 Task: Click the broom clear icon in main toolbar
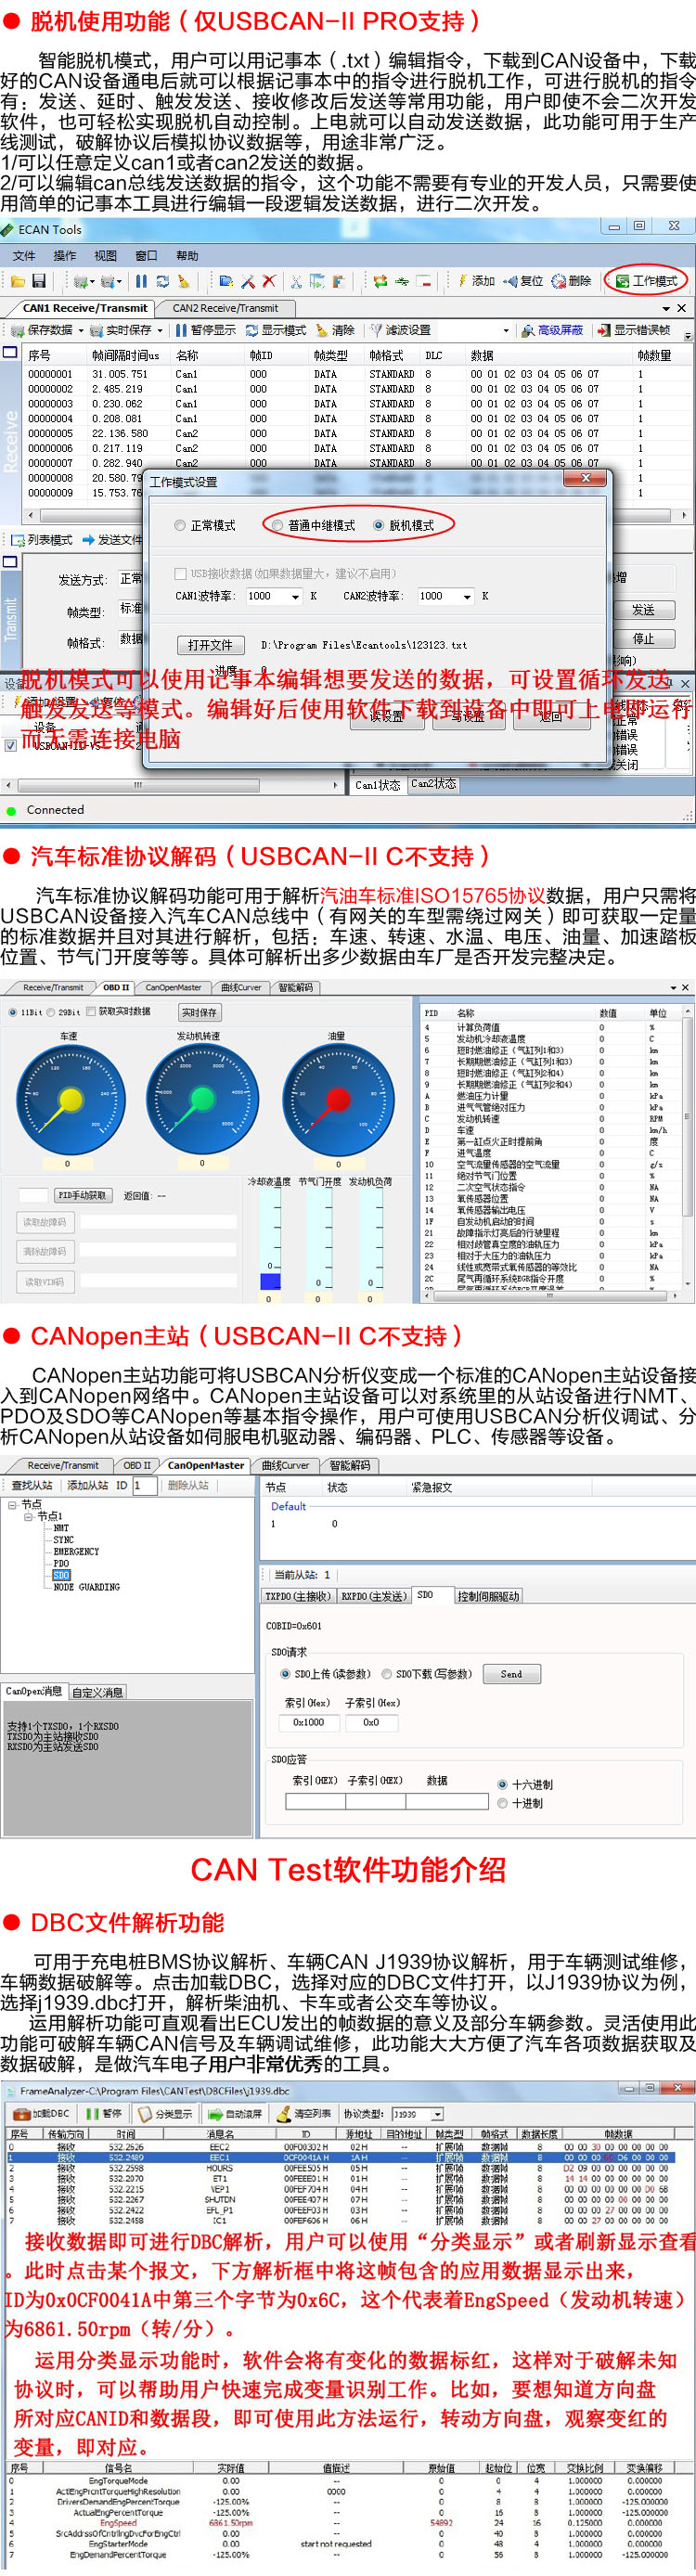(183, 281)
